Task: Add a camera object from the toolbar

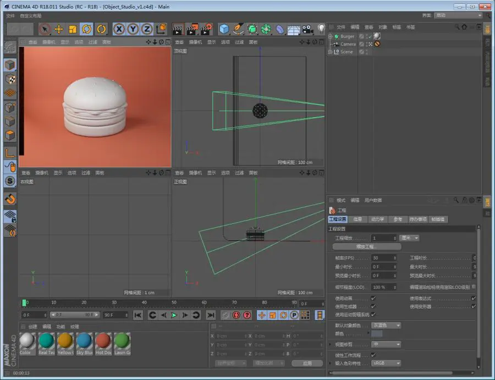Action: pos(307,29)
